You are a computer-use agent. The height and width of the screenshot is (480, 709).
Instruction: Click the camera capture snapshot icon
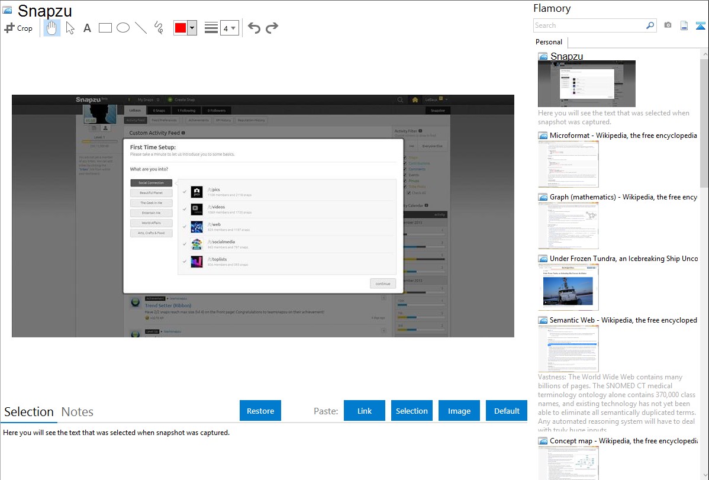pos(668,25)
